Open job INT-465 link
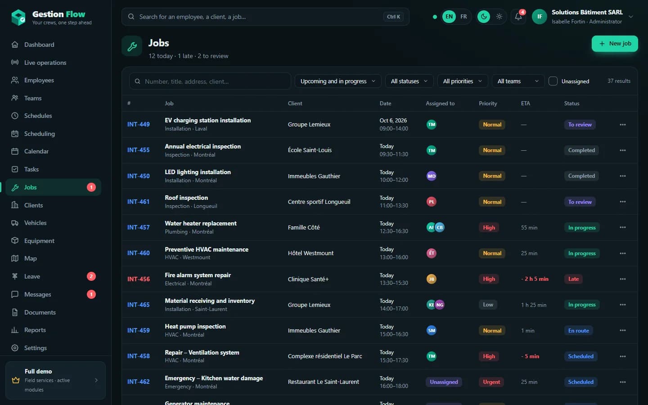 coord(138,305)
